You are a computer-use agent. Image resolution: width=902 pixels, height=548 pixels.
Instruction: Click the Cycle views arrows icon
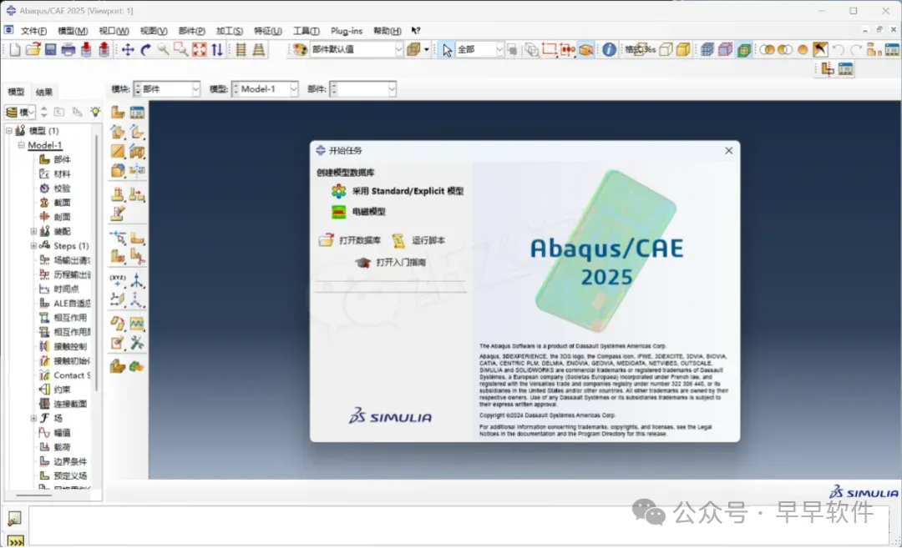(217, 50)
